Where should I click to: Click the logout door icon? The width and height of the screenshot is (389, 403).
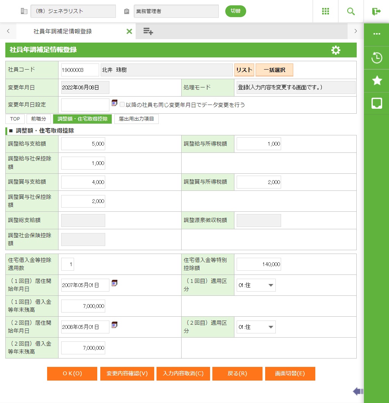(376, 11)
